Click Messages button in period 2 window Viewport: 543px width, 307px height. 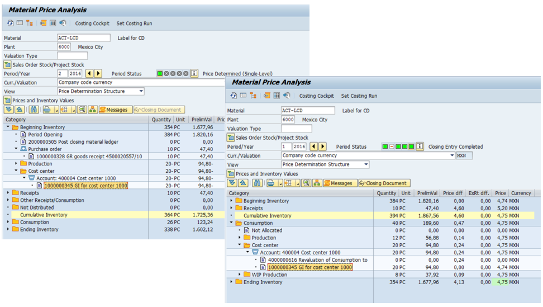[x=115, y=110]
